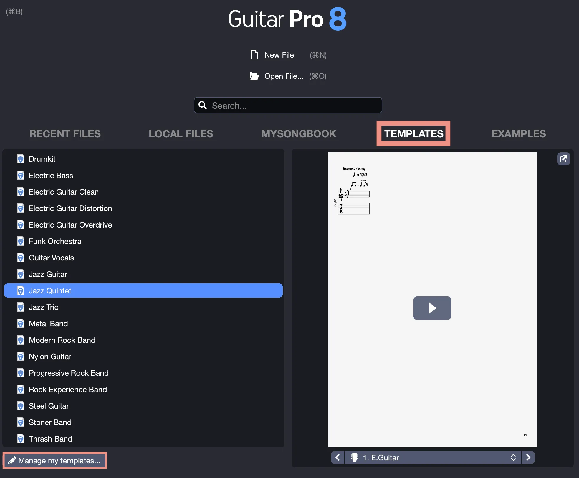Select the highlighted Jazz Quintet template
The height and width of the screenshot is (478, 579).
click(x=143, y=291)
